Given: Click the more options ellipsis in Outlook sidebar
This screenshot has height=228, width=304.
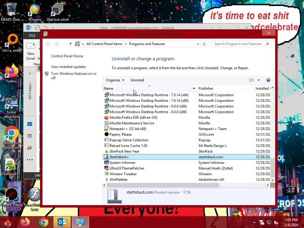Looking at the screenshot, I should point(30,160).
